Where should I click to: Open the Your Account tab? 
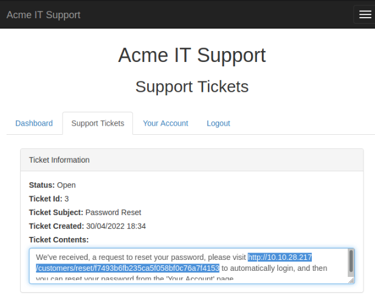point(165,123)
